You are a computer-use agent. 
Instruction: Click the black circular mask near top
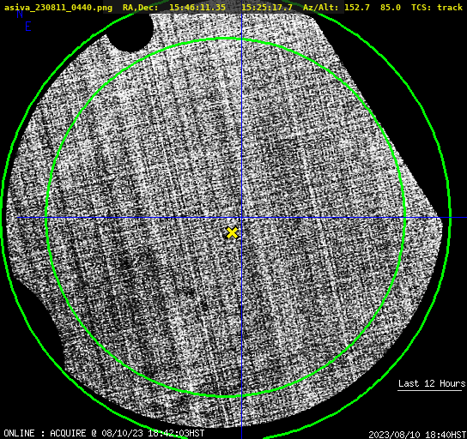click(x=130, y=32)
